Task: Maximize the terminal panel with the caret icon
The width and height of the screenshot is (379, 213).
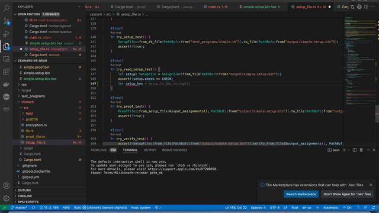Action: click(368, 150)
